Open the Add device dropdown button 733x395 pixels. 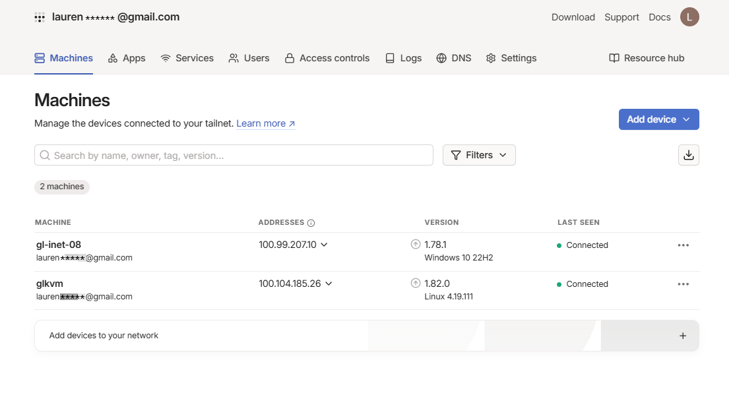point(658,119)
